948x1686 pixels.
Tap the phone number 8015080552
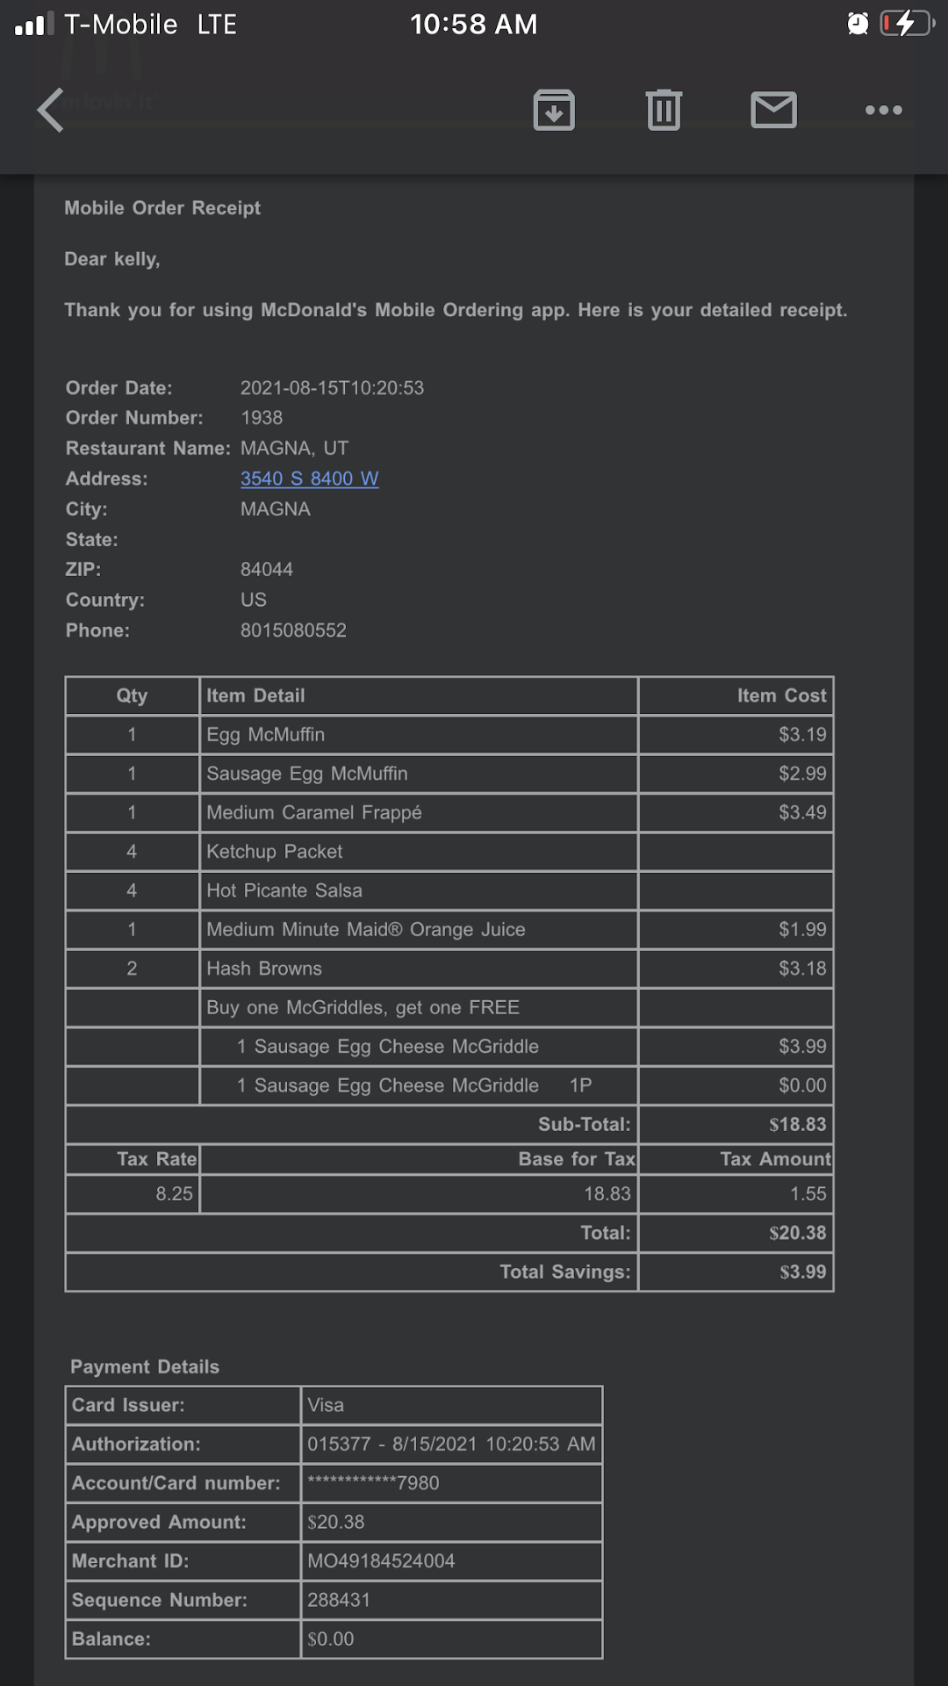tap(293, 630)
